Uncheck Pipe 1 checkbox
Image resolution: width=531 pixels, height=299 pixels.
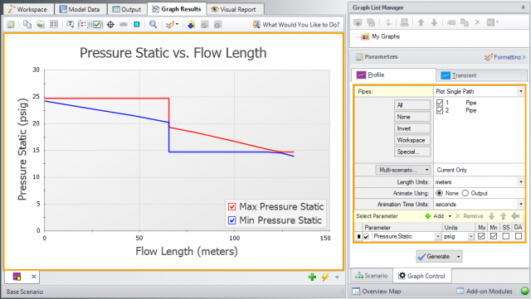(440, 103)
